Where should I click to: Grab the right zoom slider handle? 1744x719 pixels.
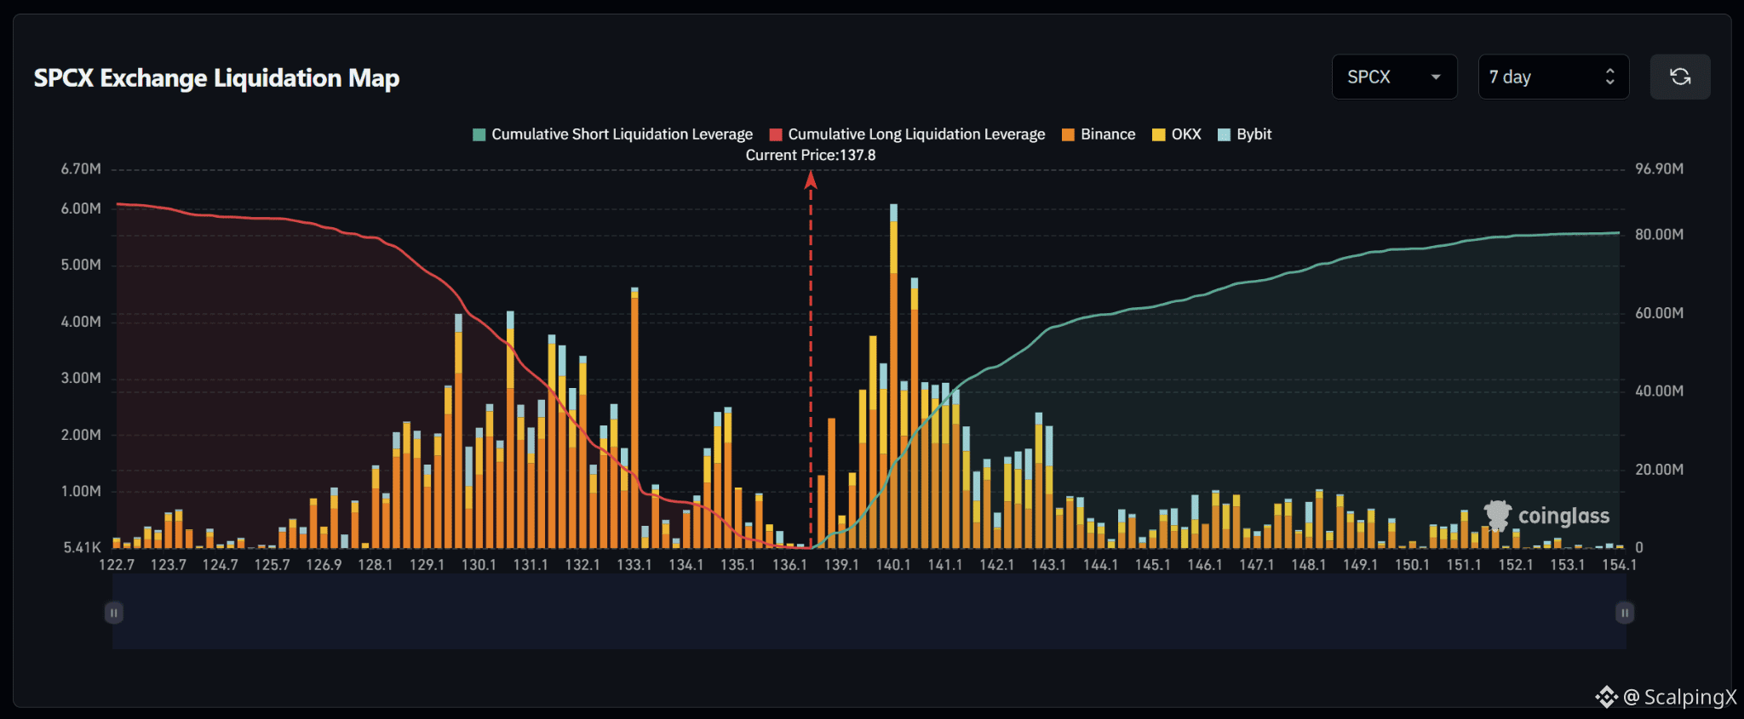tap(1625, 613)
